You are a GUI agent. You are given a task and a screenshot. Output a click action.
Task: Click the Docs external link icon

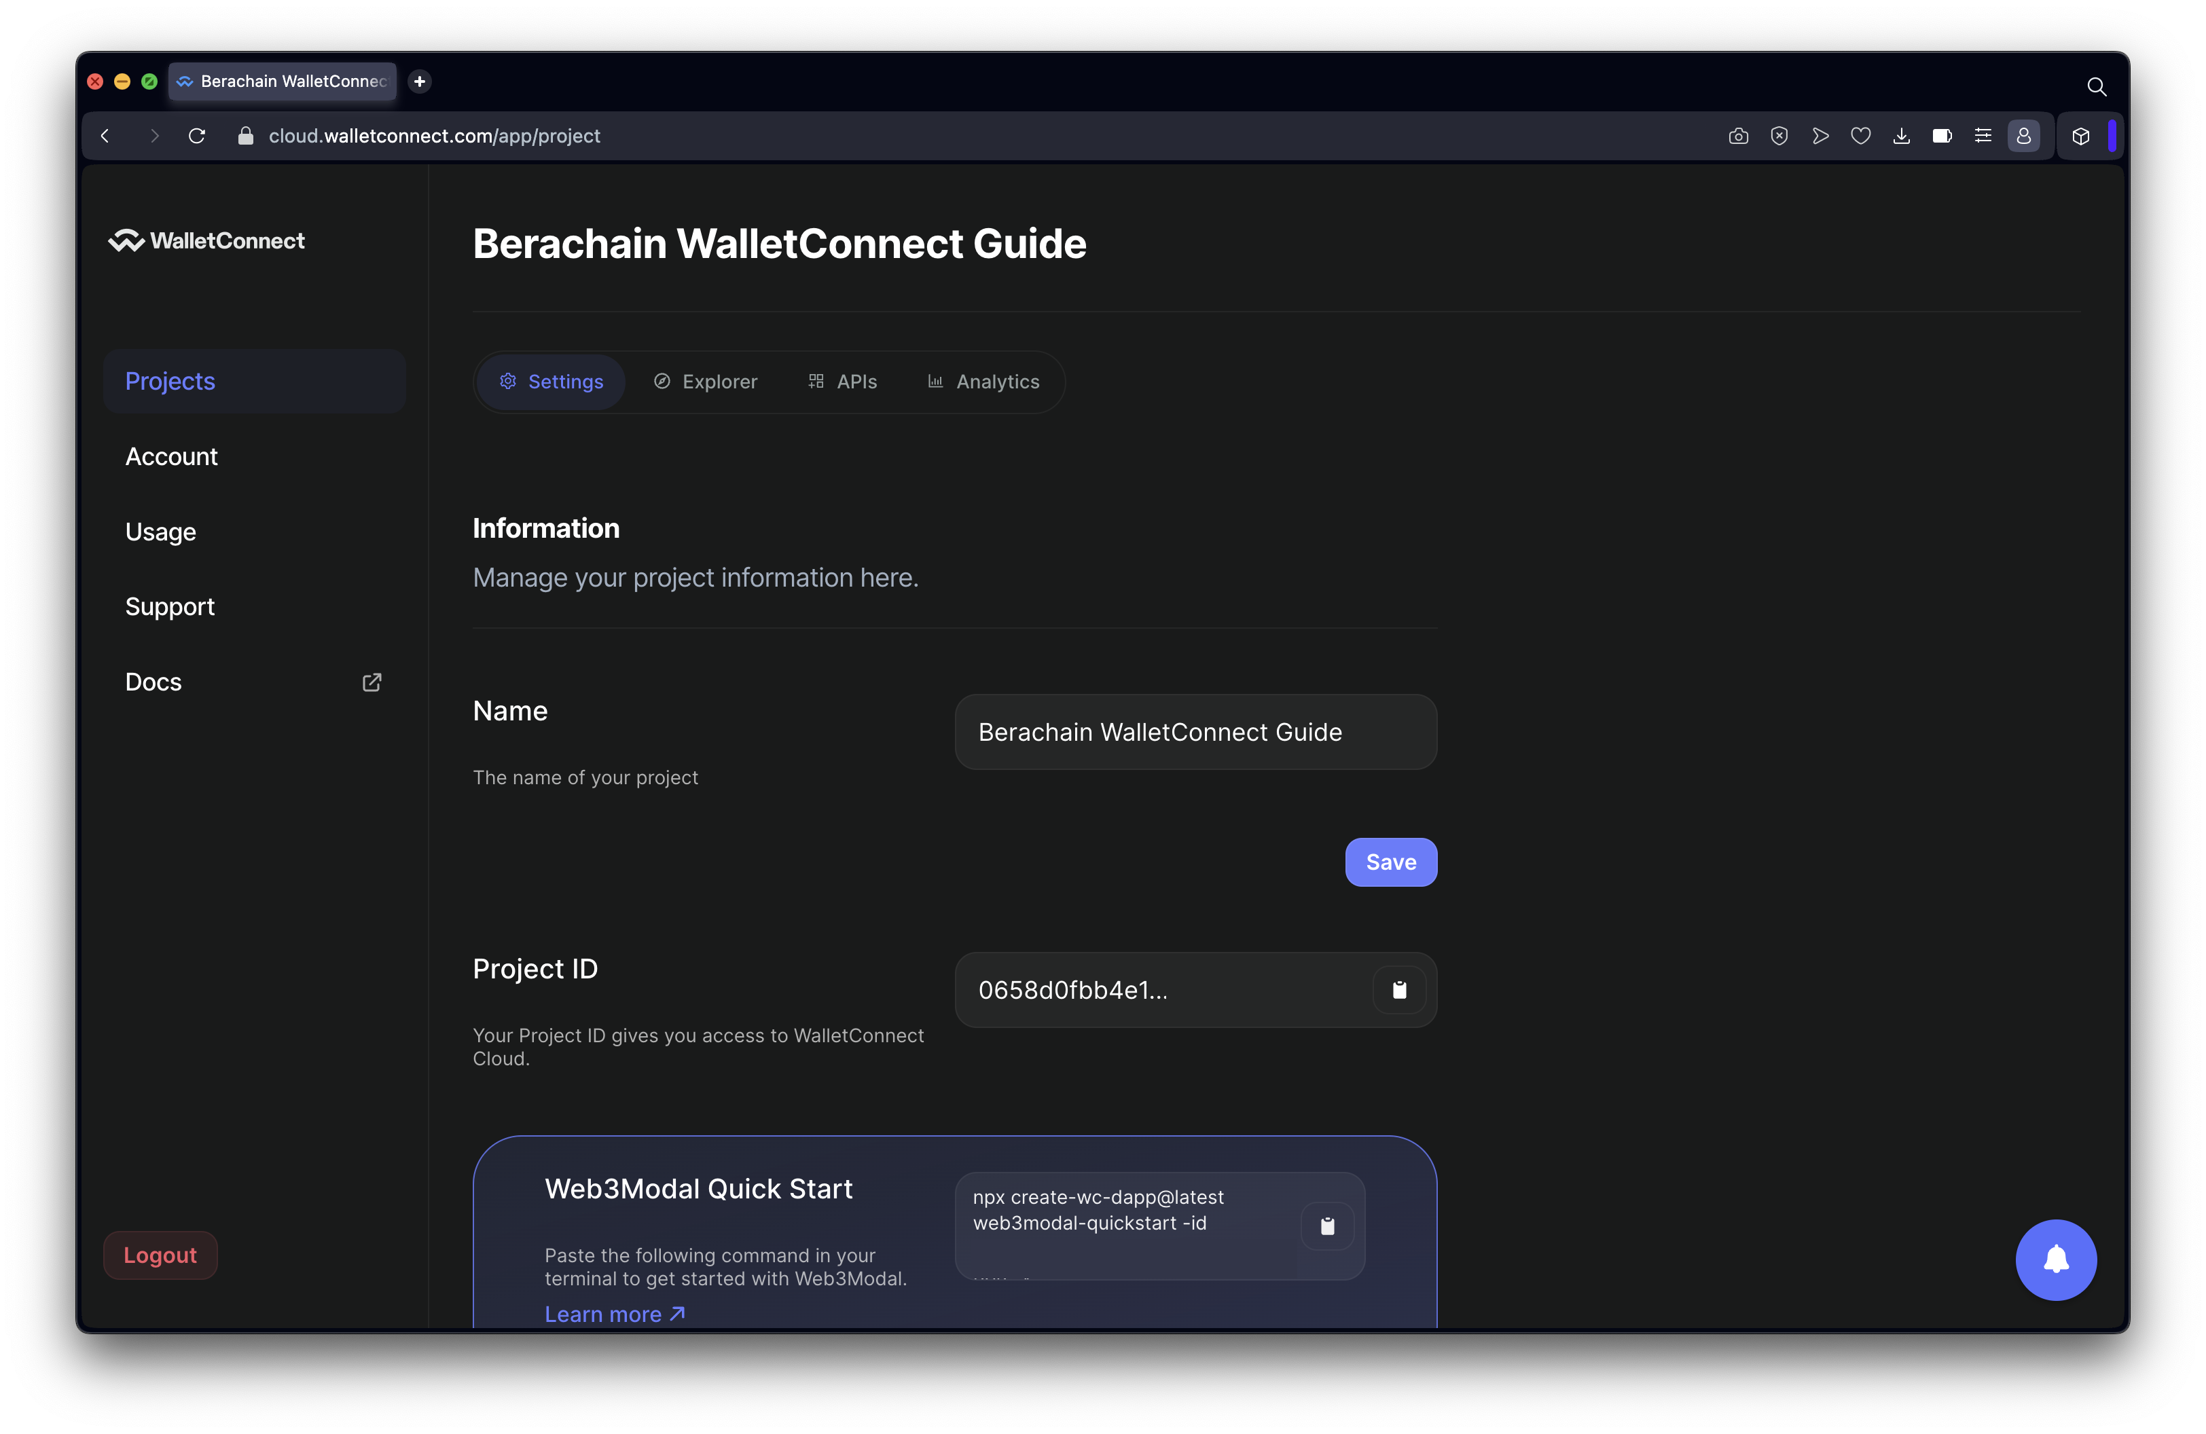pyautogui.click(x=372, y=683)
